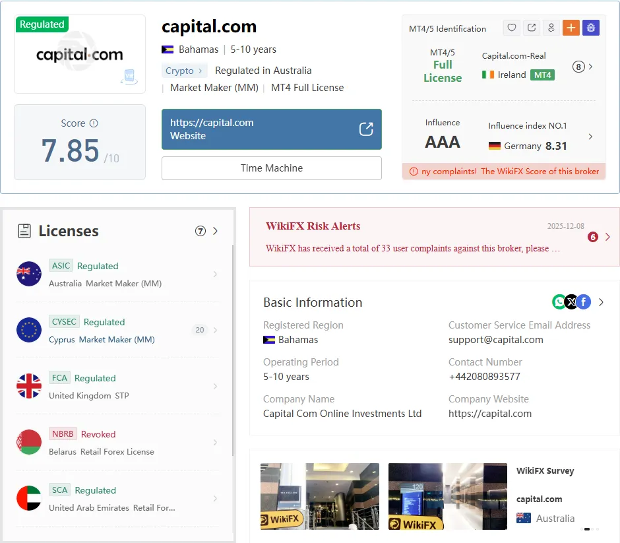Click the Australia flag icon for ASIC
This screenshot has width=620, height=543.
(x=29, y=274)
